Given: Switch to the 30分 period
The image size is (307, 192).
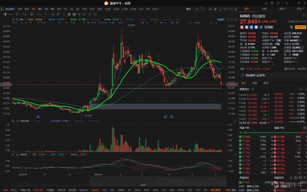Looking at the screenshot, I should coord(100,9).
